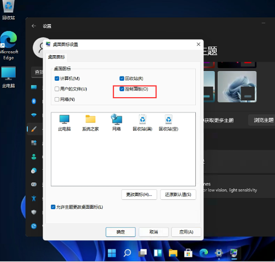275x262 pixels.
Task: Toggle 允许主题更改桌面图标(L) checkbox
Action: pos(53,207)
